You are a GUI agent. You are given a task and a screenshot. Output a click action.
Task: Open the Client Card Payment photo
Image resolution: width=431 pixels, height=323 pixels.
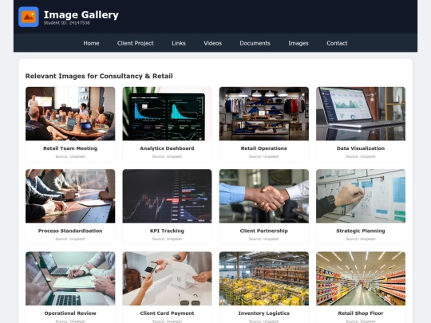pyautogui.click(x=167, y=278)
